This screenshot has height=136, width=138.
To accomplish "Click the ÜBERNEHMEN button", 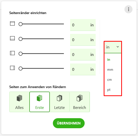I will 69,123.
